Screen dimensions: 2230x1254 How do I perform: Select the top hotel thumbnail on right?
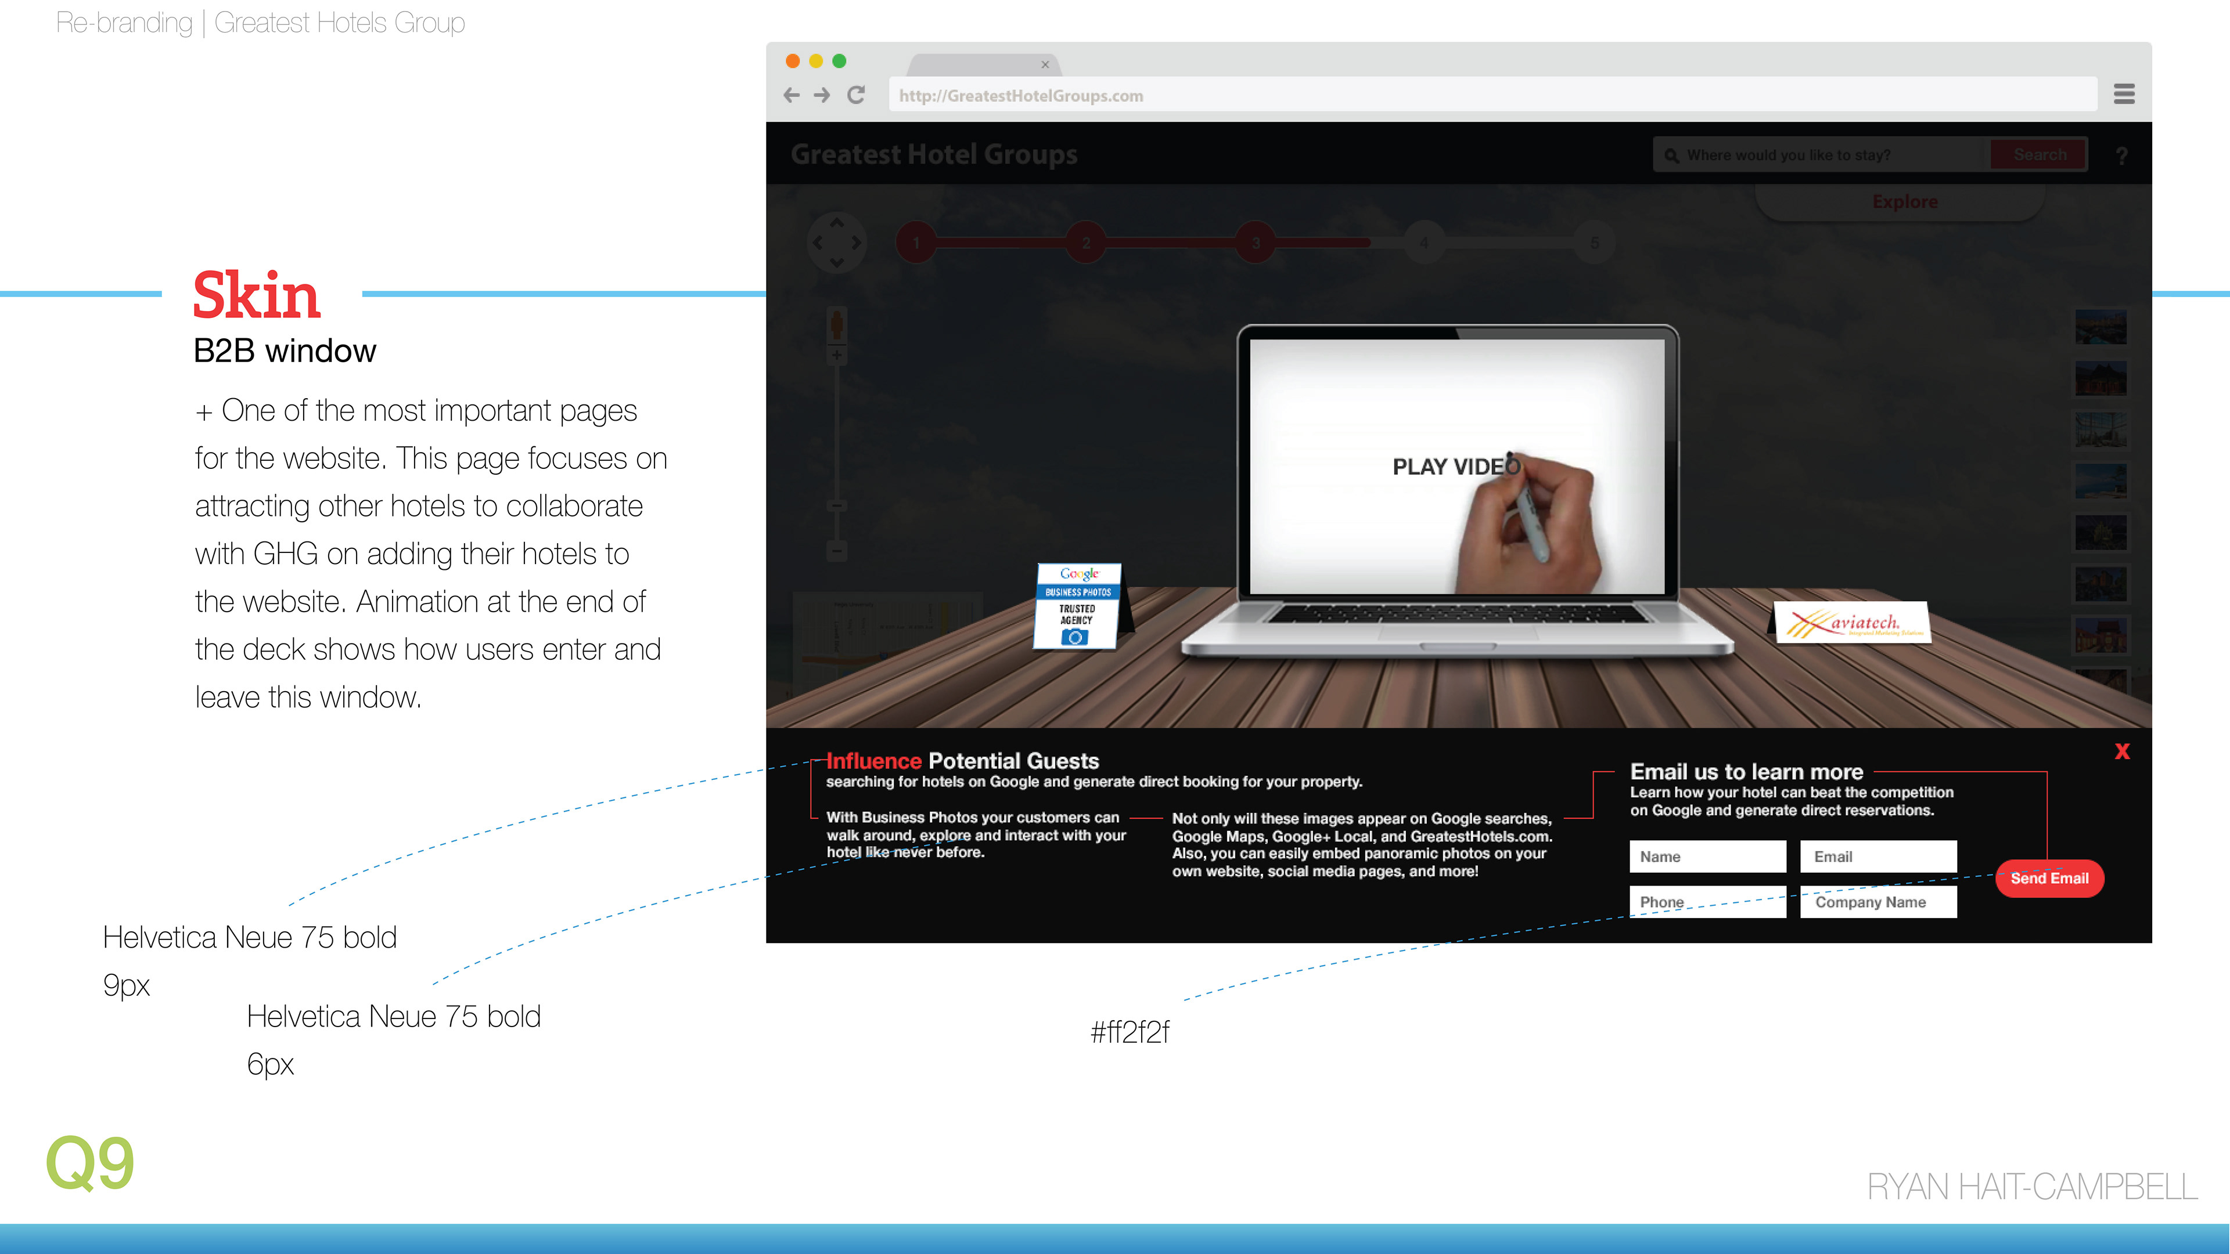tap(2100, 328)
